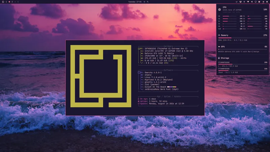Switch to workspace 1

[6, 2]
